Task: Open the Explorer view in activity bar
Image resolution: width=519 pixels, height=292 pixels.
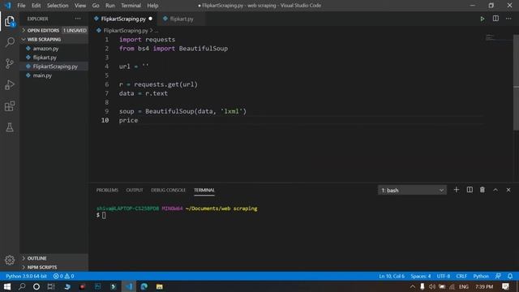Action: click(10, 21)
